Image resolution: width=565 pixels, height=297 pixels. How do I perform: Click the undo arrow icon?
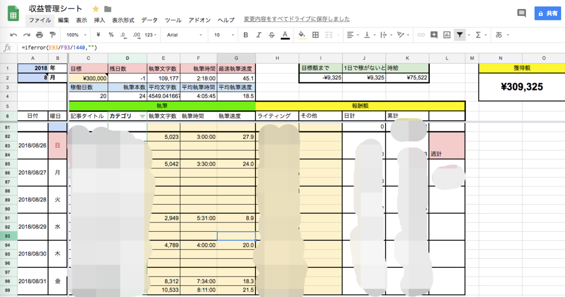(14, 35)
